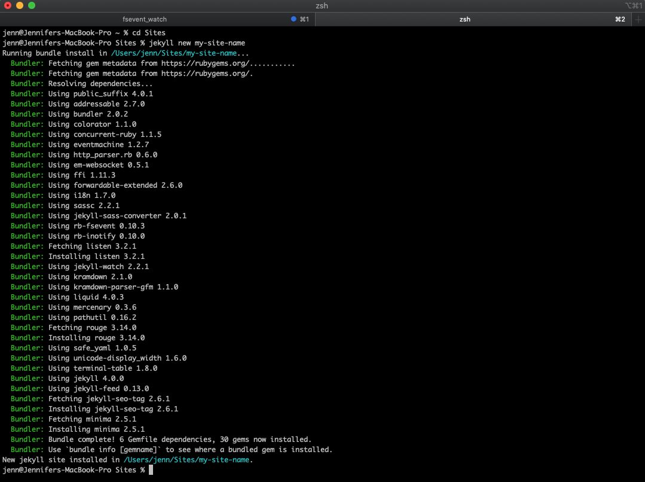
Task: Click 'Using liquid 4.0.3' line
Action: pos(86,297)
